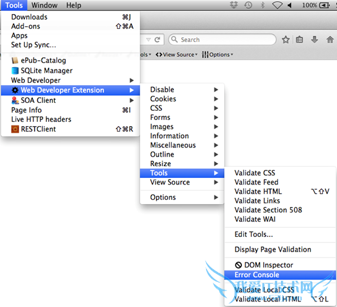Click the battery status icon
Screen dimensions: 337x307
(x=324, y=5)
